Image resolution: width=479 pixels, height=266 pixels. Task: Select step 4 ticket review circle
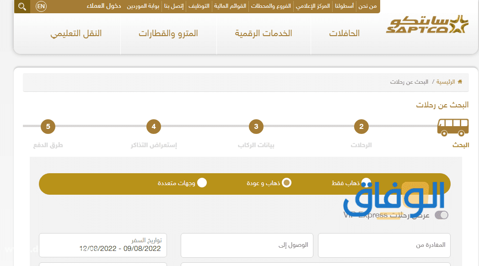pos(154,127)
